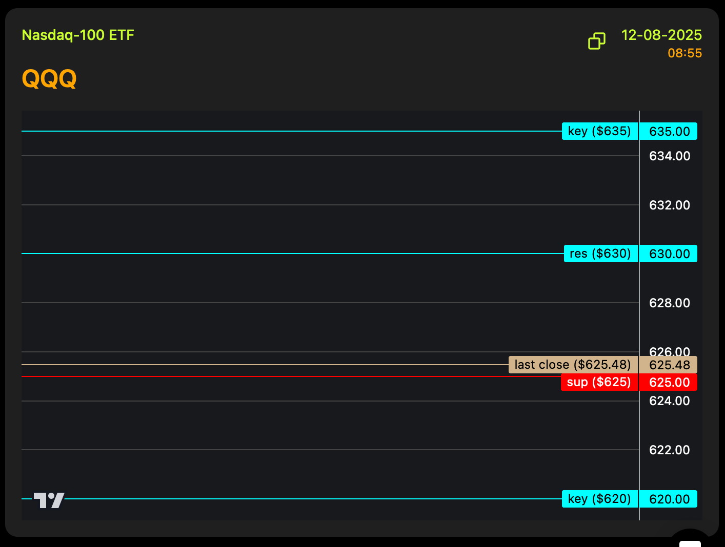Click the 632.00 price axis value

tap(669, 205)
